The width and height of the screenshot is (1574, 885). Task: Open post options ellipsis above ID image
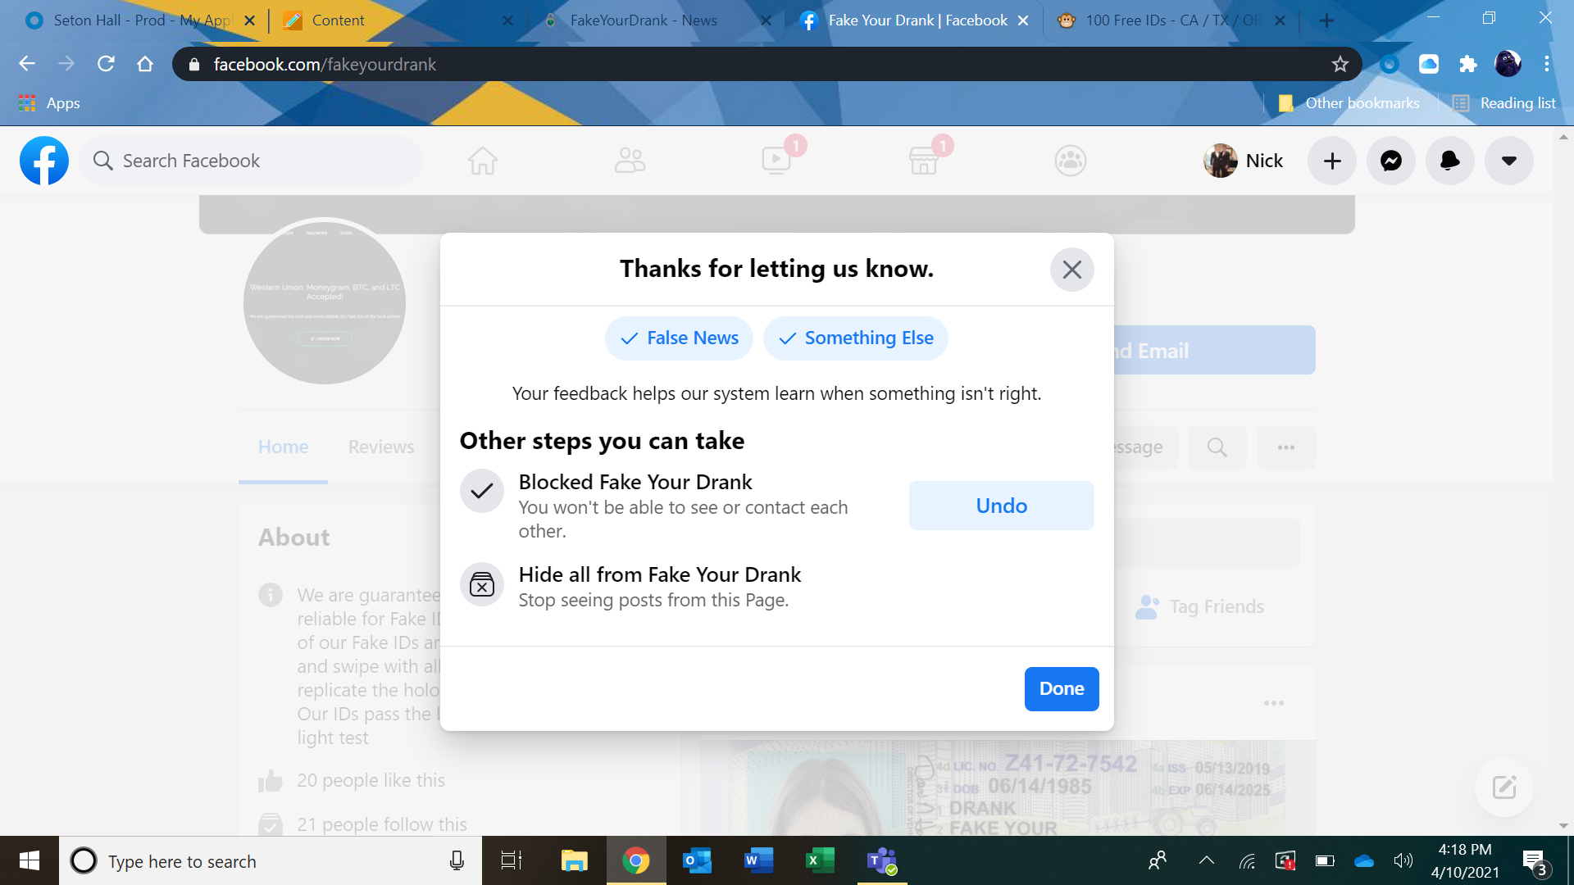point(1273,704)
